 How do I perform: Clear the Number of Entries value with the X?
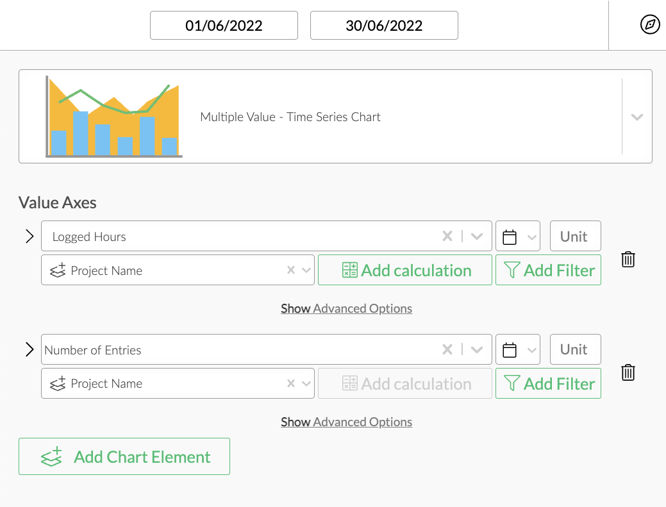pos(447,349)
